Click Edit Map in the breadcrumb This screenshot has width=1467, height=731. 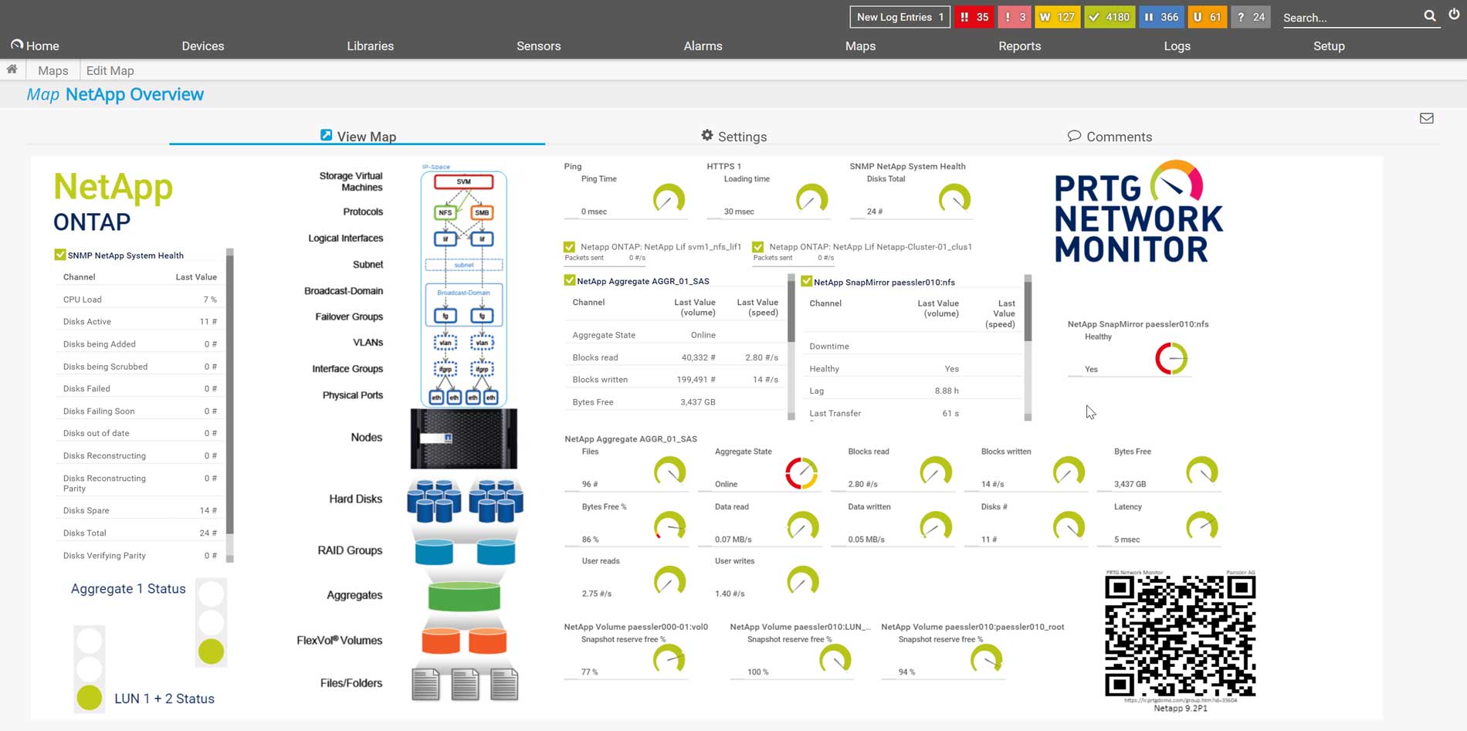click(x=110, y=70)
